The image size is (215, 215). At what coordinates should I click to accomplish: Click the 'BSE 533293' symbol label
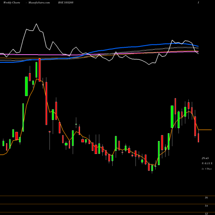click(66, 3)
